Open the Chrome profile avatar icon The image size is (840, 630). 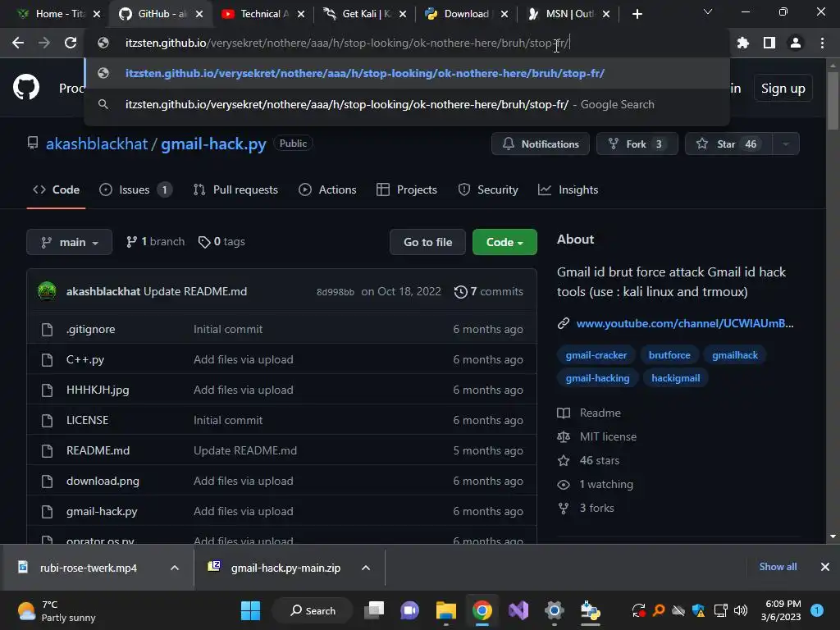[x=796, y=43]
